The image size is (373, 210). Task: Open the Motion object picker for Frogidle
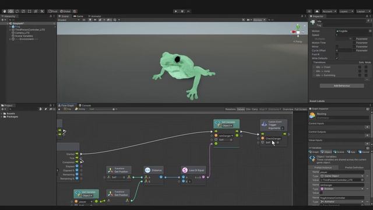[x=370, y=31]
